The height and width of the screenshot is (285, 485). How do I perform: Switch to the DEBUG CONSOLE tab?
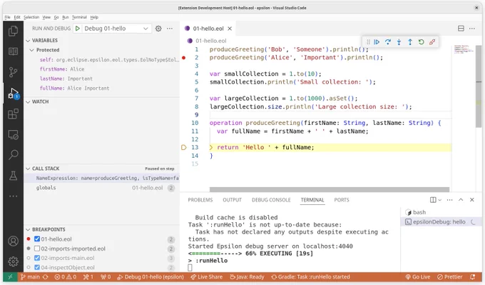coord(271,200)
